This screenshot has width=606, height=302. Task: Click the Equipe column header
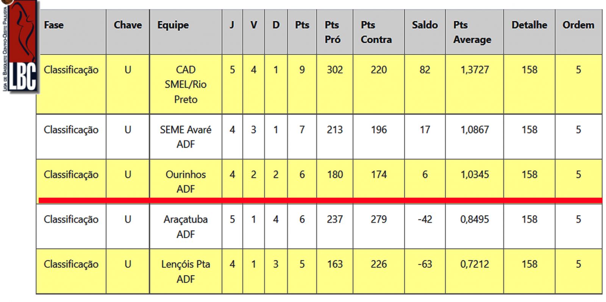[x=173, y=25]
